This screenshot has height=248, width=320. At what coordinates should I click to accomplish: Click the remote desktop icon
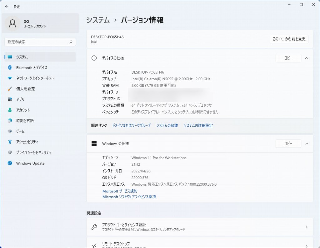94,246
